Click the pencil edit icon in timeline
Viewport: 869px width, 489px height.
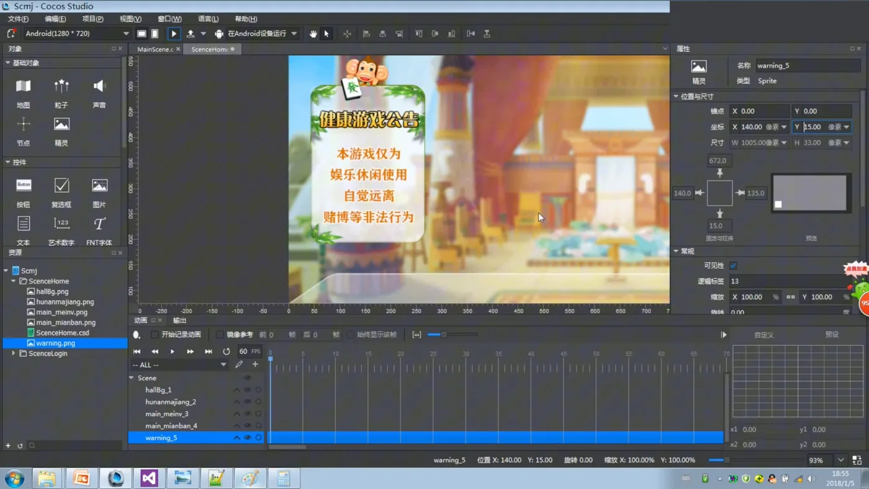[239, 365]
